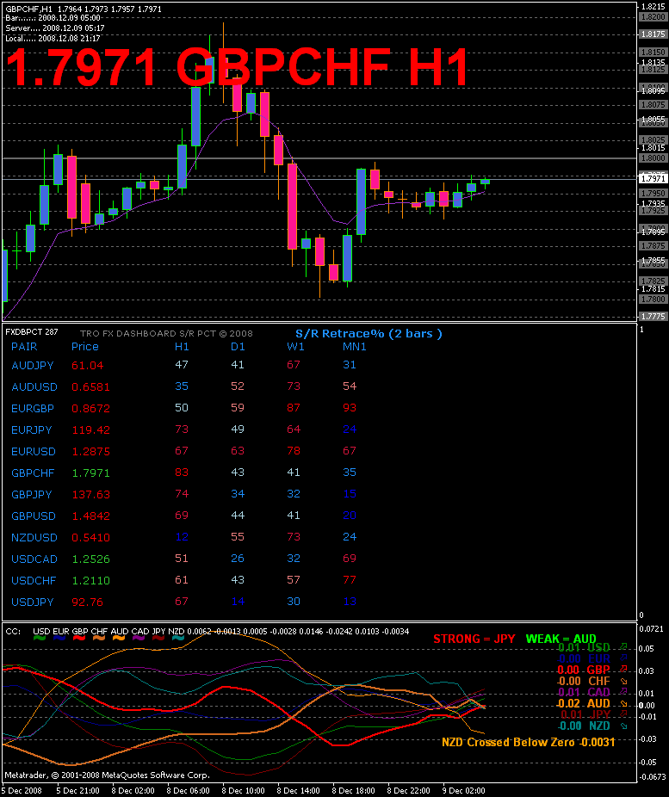Select the AUDUSD pair row label

point(34,387)
